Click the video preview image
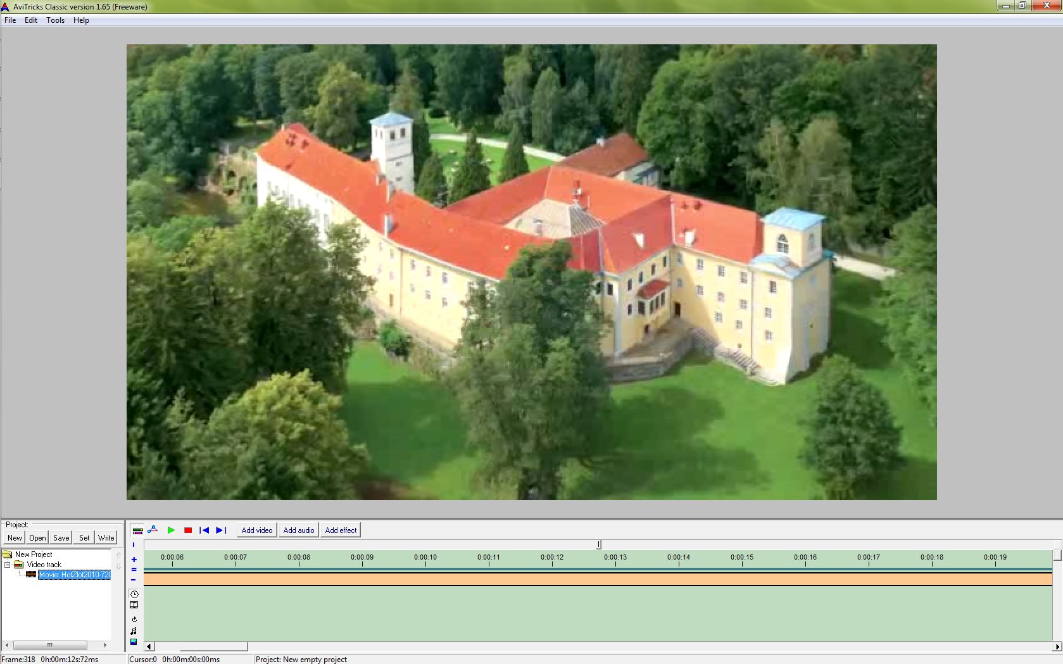The width and height of the screenshot is (1063, 664). [531, 272]
